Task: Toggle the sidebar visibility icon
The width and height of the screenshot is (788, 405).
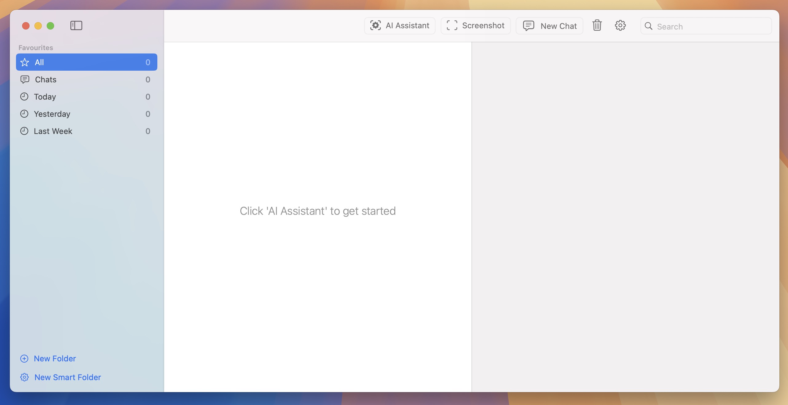Action: point(76,26)
